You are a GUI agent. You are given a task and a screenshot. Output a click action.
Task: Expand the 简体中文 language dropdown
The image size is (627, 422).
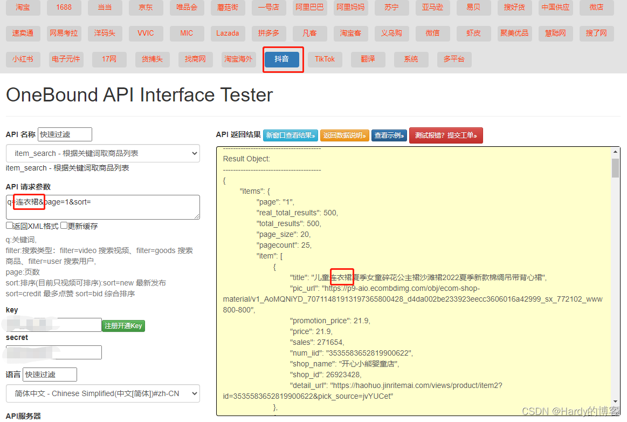[103, 393]
